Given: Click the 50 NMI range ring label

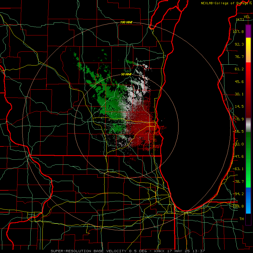Looking at the screenshot, I should tap(126, 74).
